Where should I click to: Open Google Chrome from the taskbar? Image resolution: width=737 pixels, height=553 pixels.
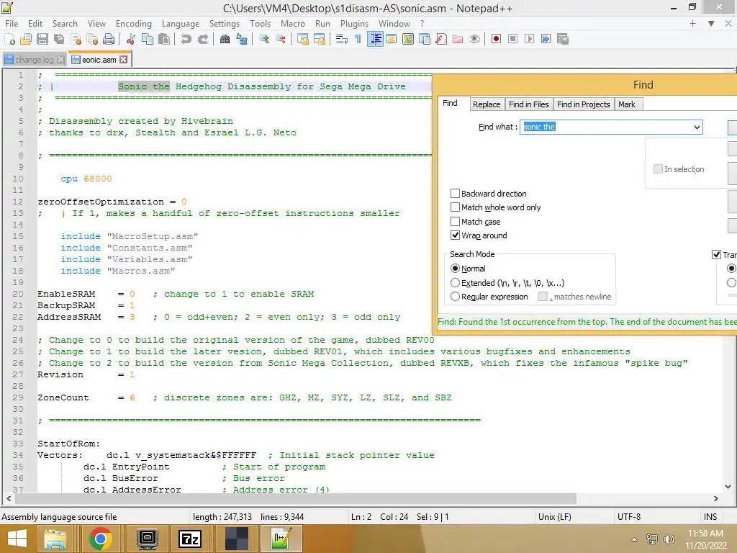point(100,539)
